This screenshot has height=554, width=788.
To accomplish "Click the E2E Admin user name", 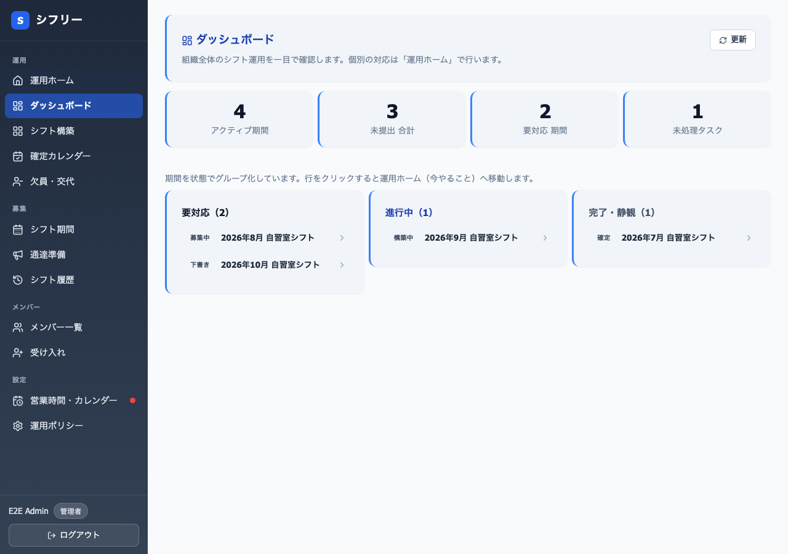I will click(28, 511).
